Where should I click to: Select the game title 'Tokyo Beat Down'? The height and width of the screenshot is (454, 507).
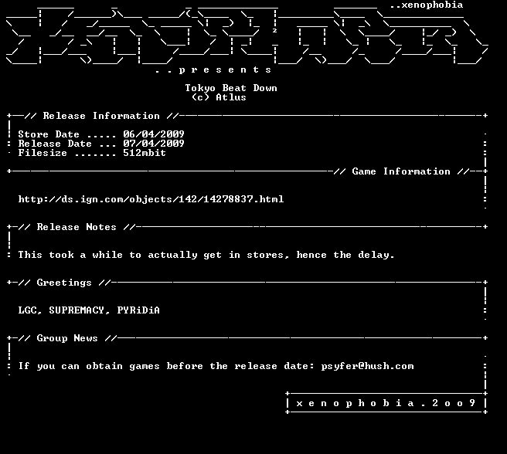pyautogui.click(x=231, y=88)
